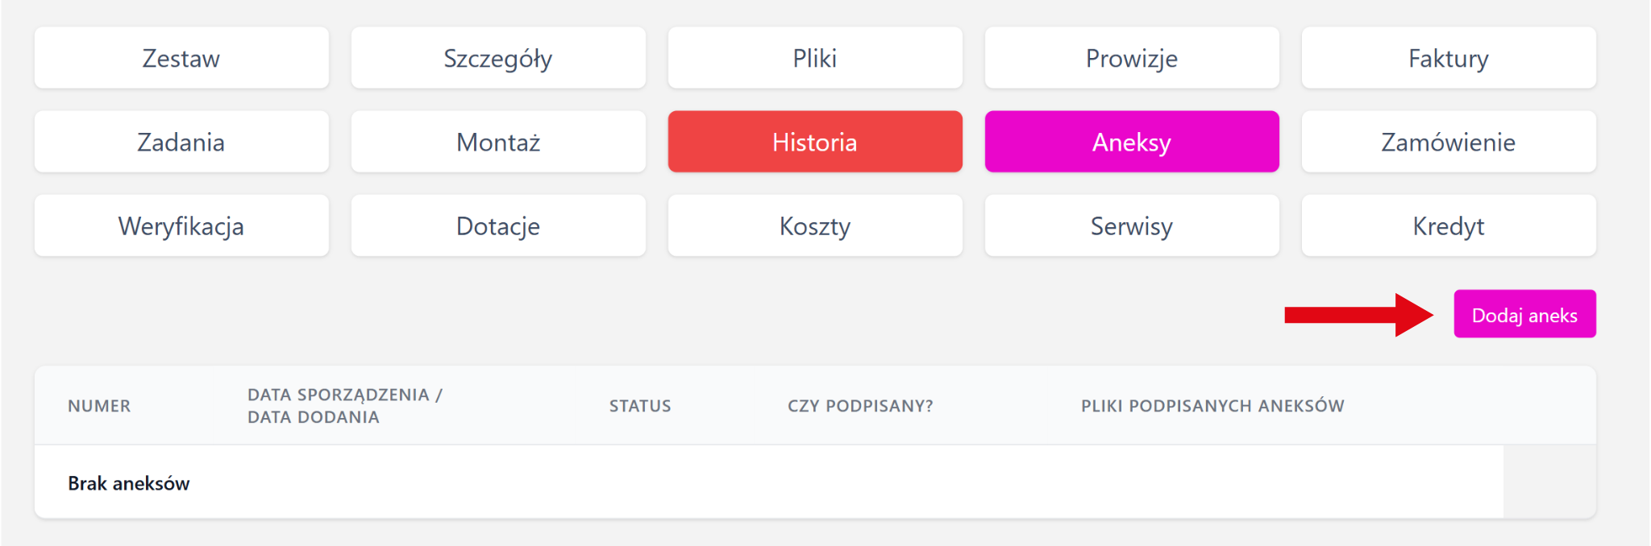Select the Faktury tab
This screenshot has height=546, width=1651.
click(x=1449, y=58)
